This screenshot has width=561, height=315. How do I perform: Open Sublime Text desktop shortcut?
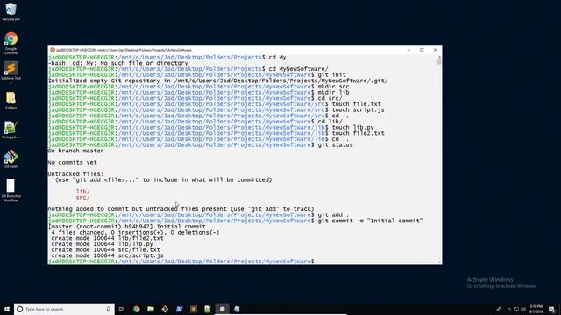[11, 73]
